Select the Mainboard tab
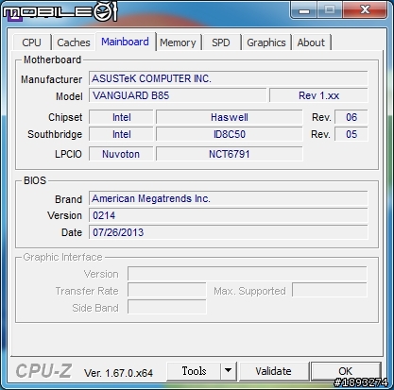 tap(126, 42)
